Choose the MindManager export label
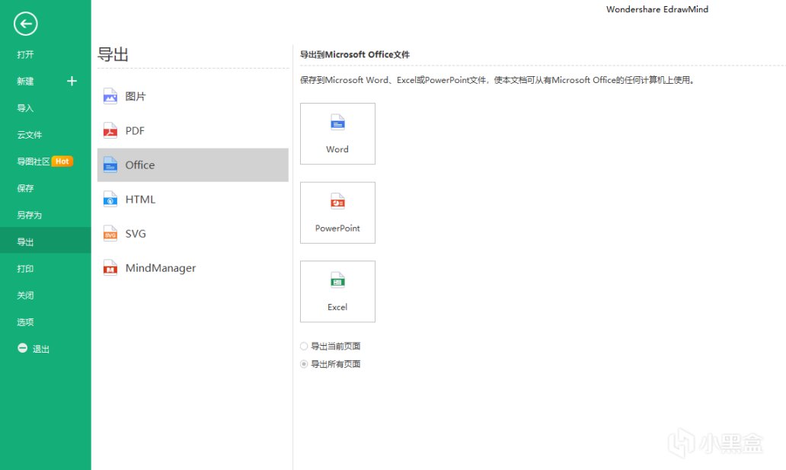Screen dimensions: 786x470 (x=161, y=268)
